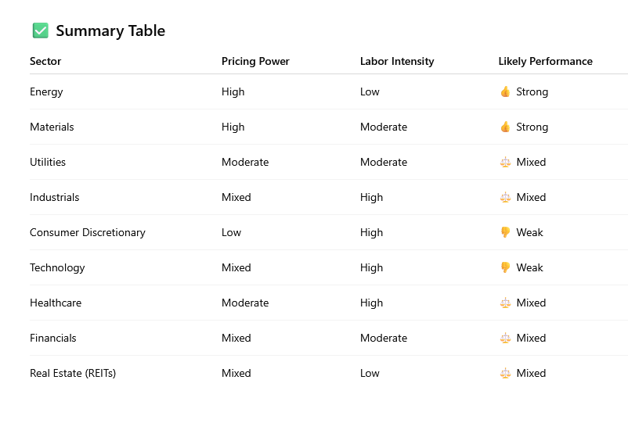Click the Sector column header
The height and width of the screenshot is (430, 628).
click(x=45, y=61)
